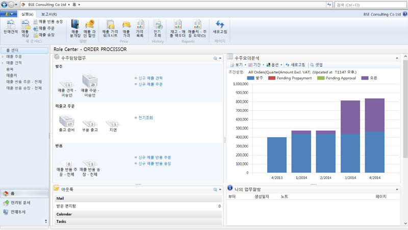Create a new 매출 주문 from ribbon
Viewport: 408px width, 230px height.
pos(44,28)
